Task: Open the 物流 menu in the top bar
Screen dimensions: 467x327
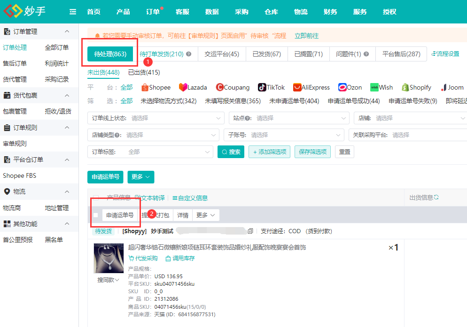Action: tap(301, 11)
